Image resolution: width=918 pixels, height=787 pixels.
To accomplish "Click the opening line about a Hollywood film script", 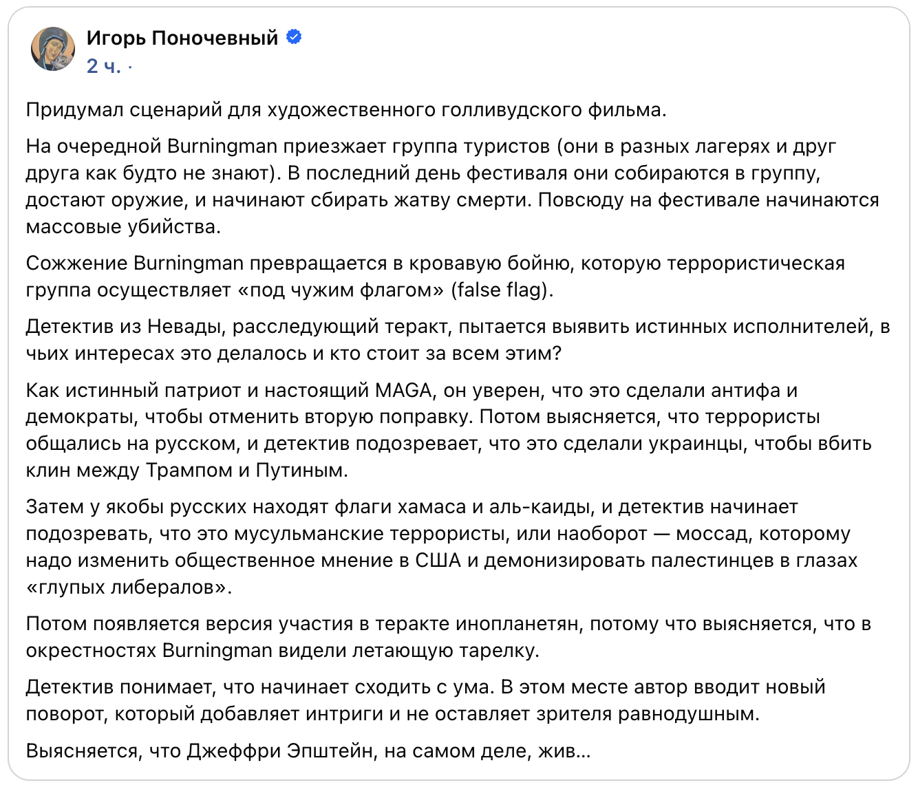I will tap(346, 109).
